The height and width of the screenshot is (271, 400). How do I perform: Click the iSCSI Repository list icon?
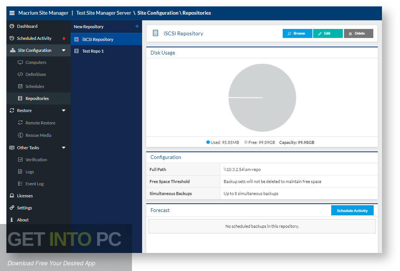pos(76,39)
